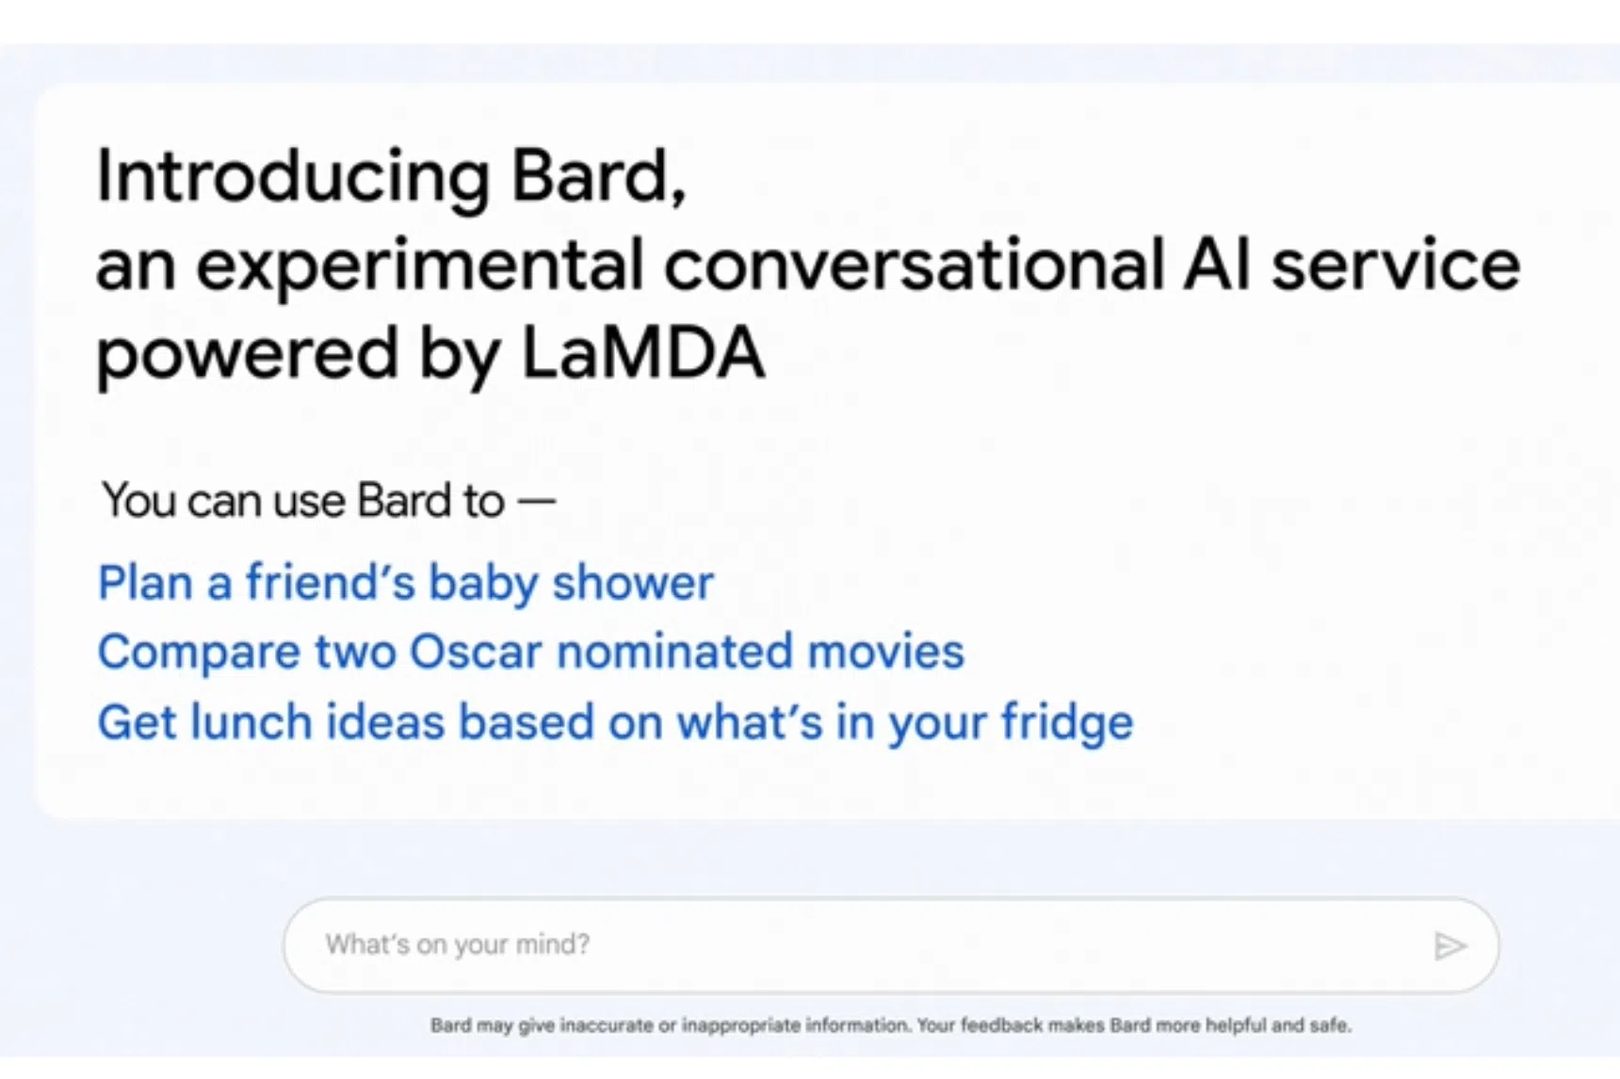Screen dimensions: 1620x1079
Task: Click the send arrow icon
Action: tap(1450, 945)
